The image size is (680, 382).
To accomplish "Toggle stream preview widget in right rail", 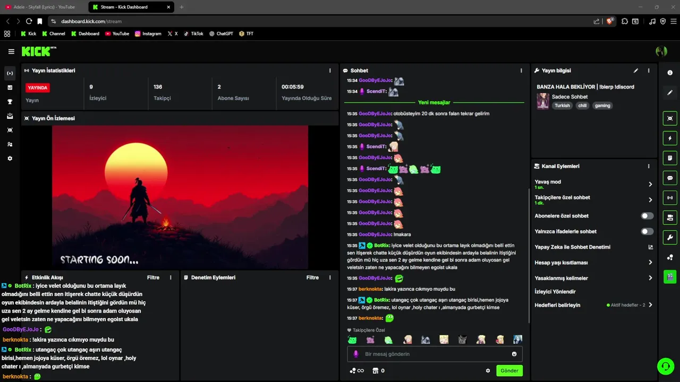I will click(x=670, y=118).
